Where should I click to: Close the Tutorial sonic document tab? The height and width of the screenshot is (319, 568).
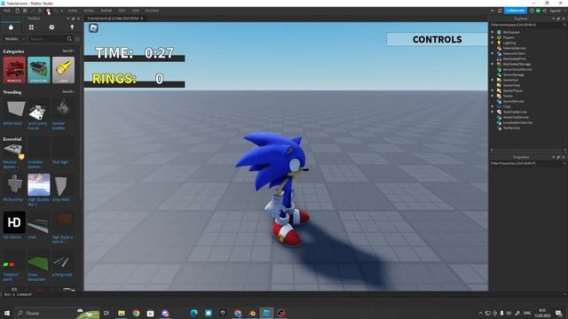[x=142, y=18]
